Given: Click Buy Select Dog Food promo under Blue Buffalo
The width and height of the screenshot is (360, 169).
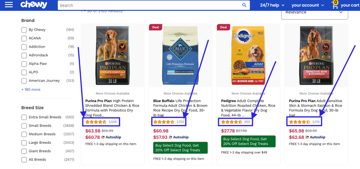Looking at the screenshot, I should click(x=180, y=148).
